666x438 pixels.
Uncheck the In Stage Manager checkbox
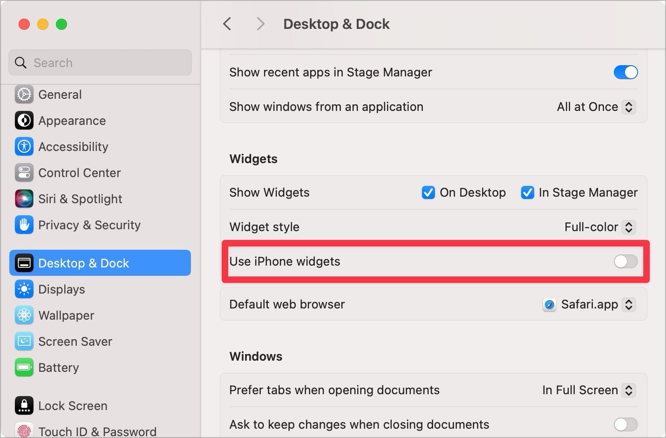click(x=527, y=192)
